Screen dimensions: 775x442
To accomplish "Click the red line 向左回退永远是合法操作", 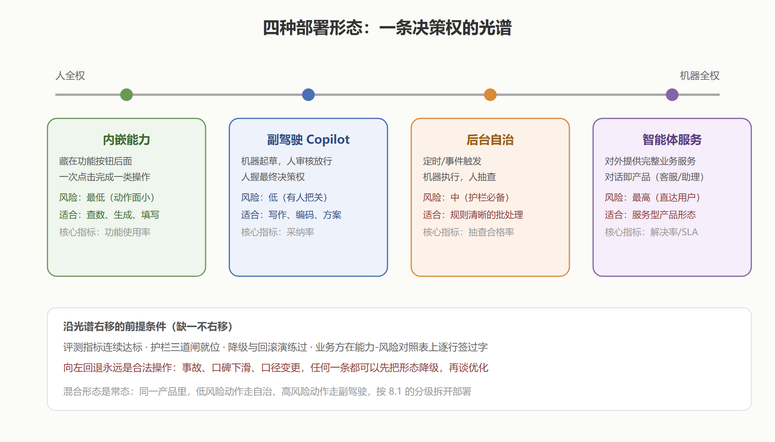I will [x=276, y=367].
